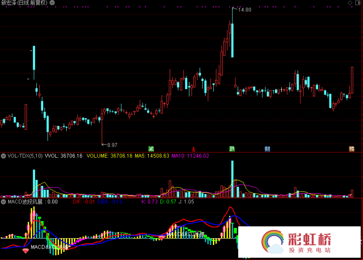Click the last red candlestick on the right
The width and height of the screenshot is (363, 260).
click(352, 80)
